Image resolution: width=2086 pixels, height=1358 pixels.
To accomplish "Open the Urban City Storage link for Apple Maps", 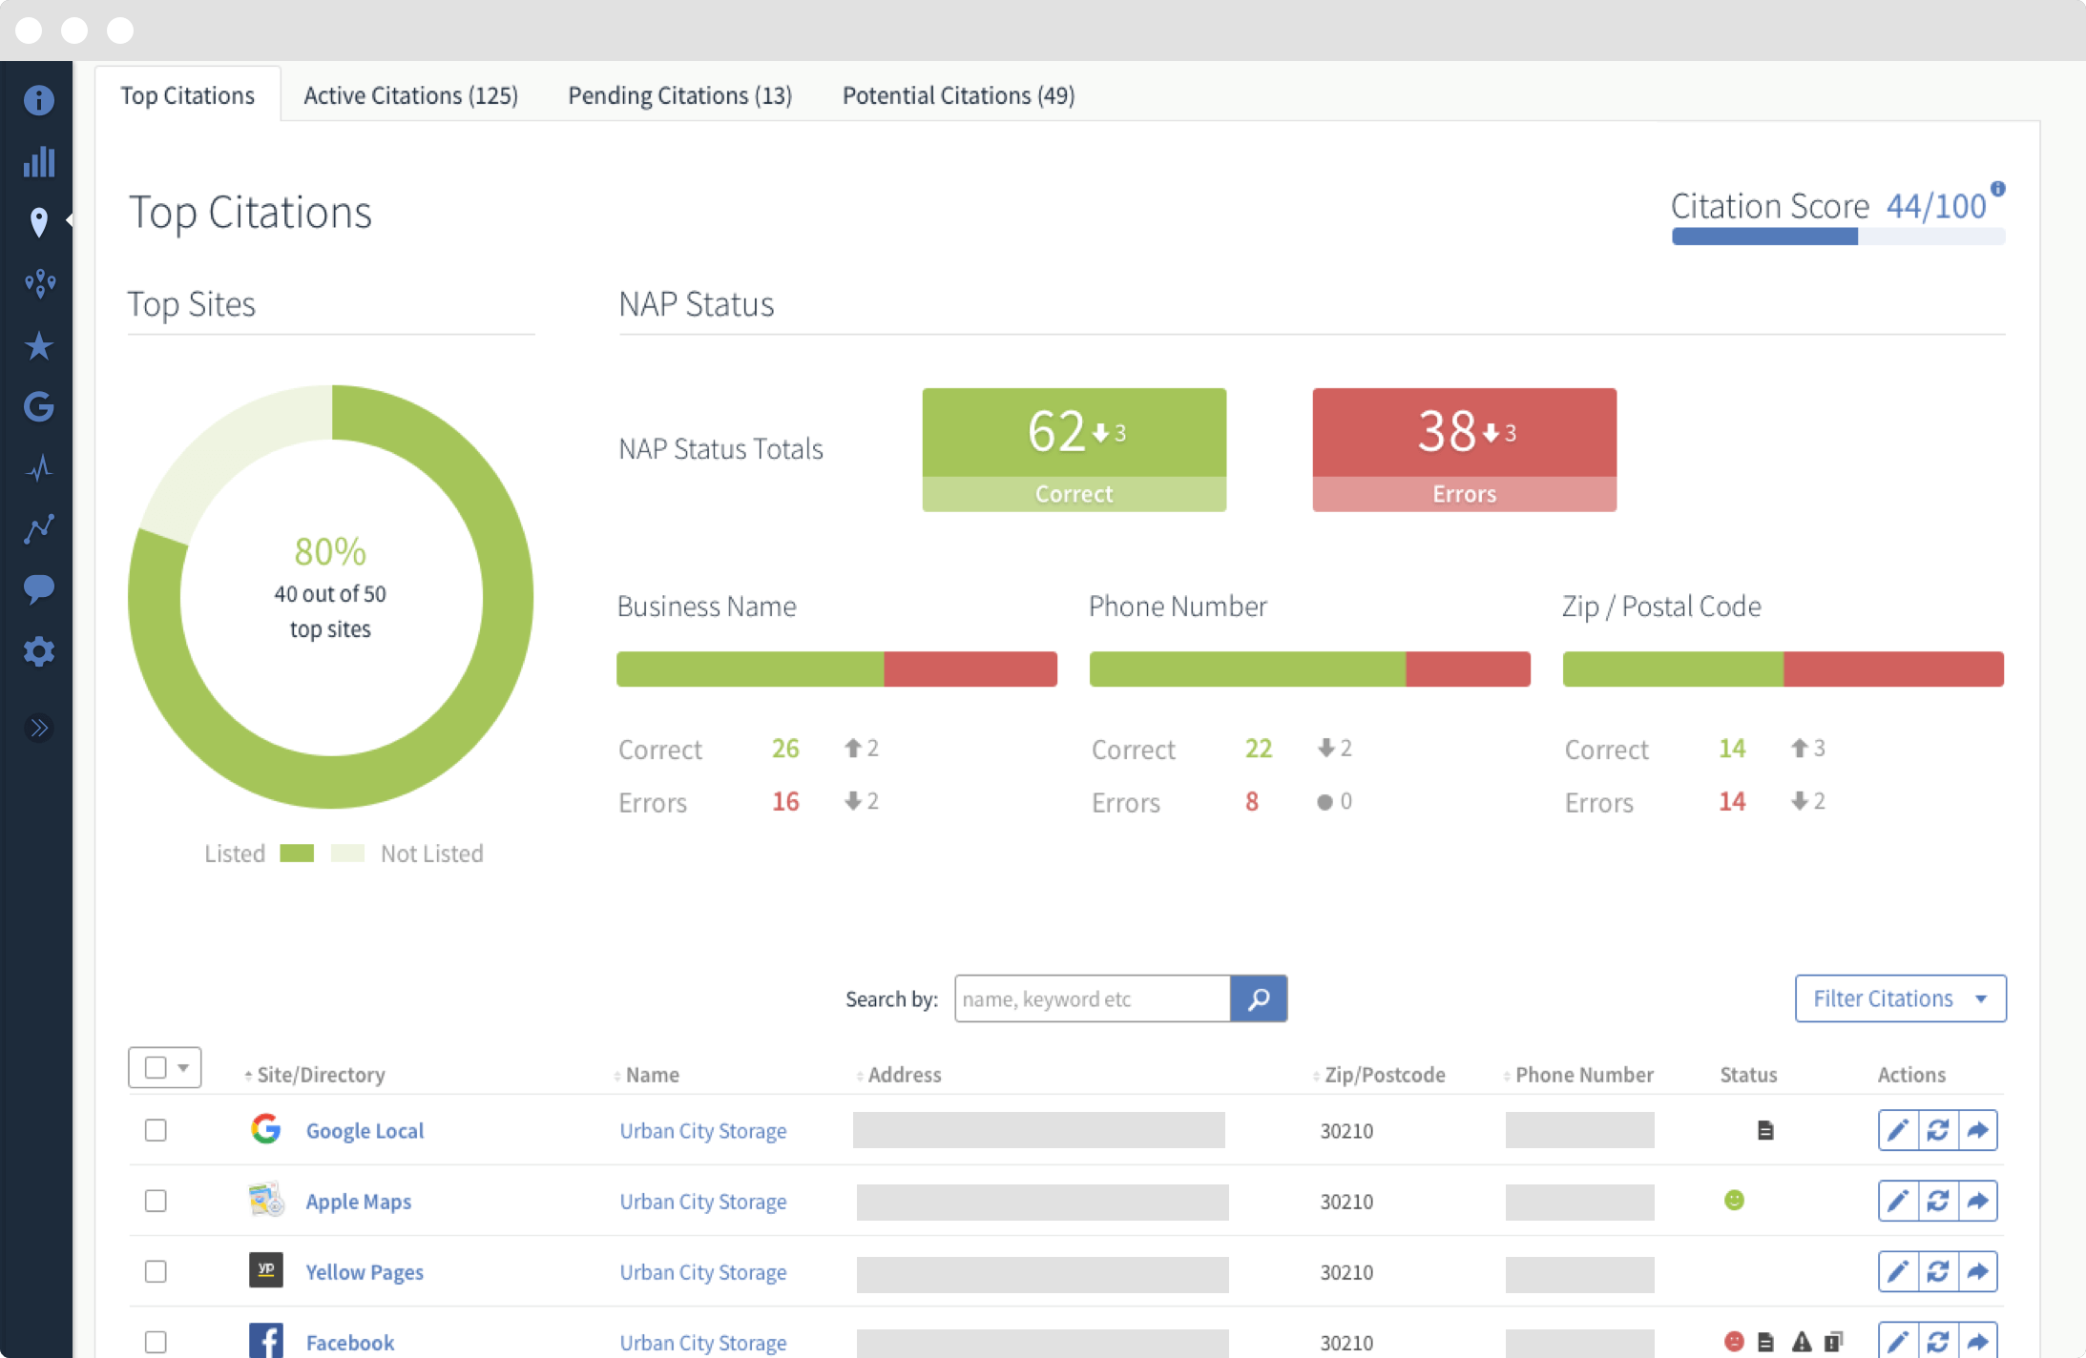I will tap(702, 1201).
